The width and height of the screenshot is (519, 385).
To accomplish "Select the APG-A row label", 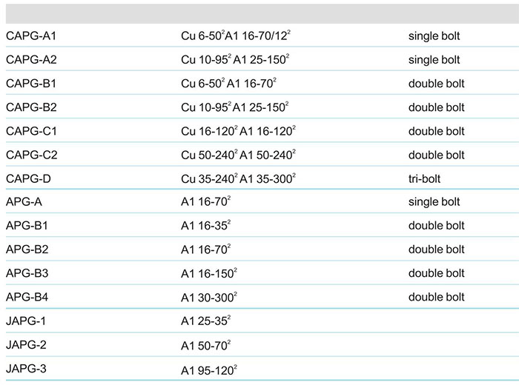I will (25, 202).
